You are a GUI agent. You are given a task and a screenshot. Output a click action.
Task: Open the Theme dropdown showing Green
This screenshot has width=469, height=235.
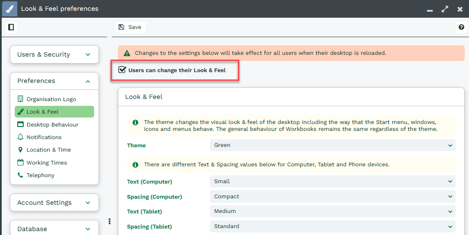tap(332, 145)
